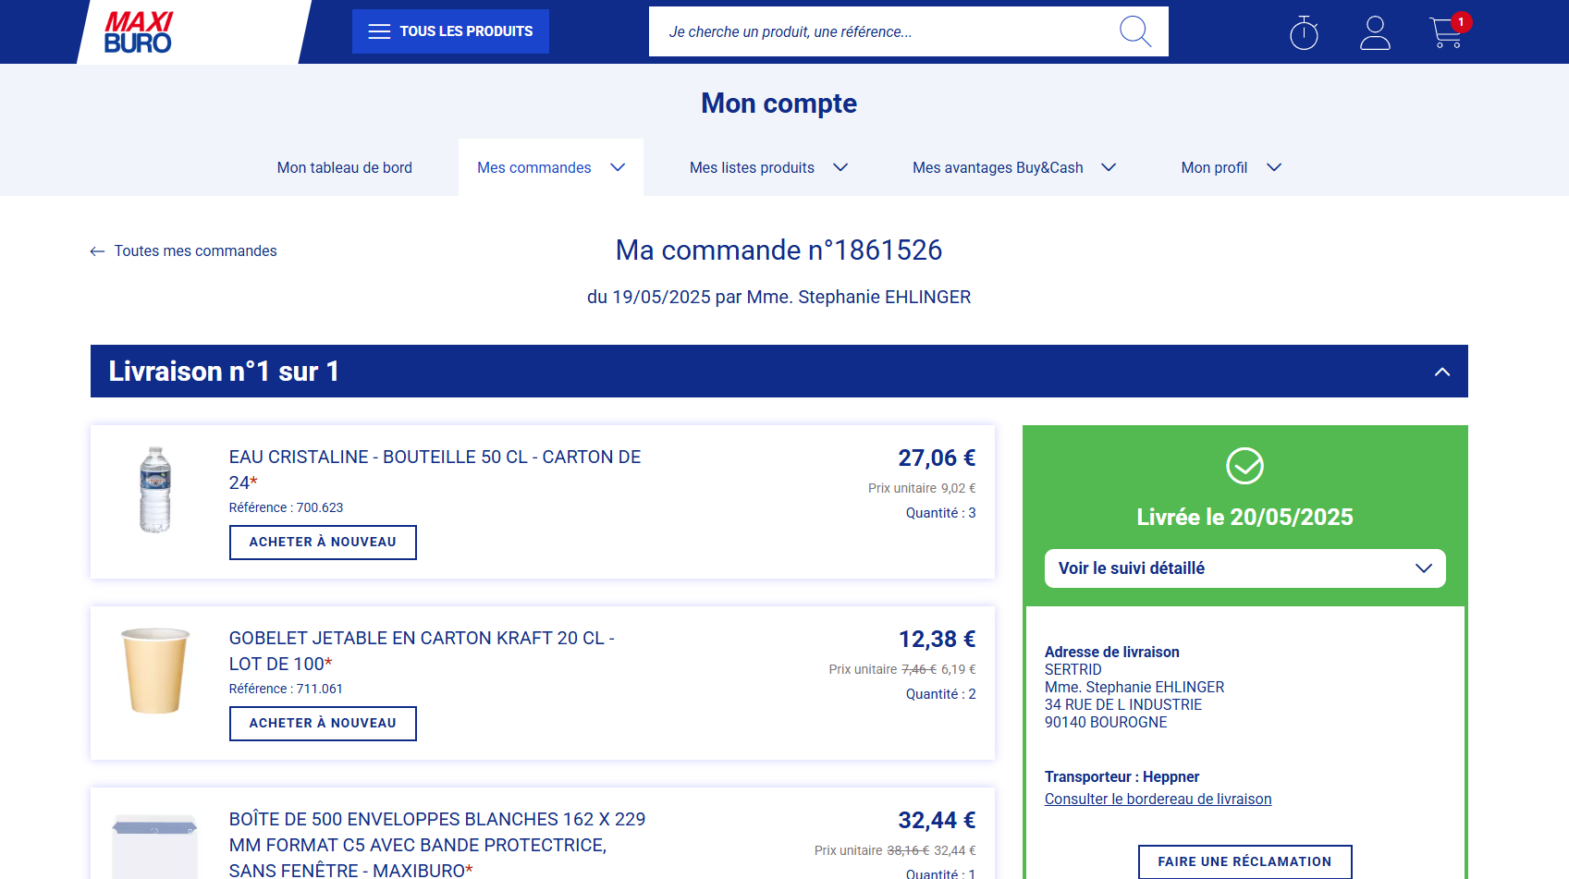Click the hamburger icon in Tous les produits
1569x879 pixels.
coord(379,31)
